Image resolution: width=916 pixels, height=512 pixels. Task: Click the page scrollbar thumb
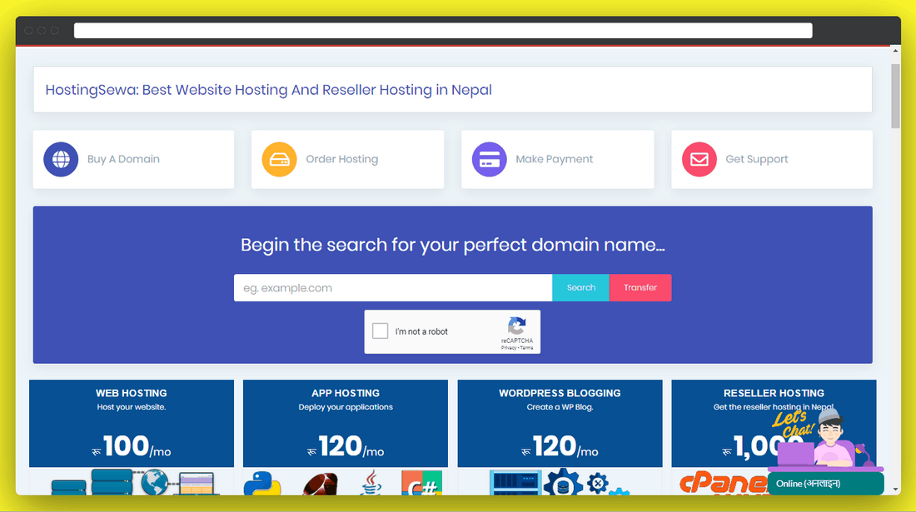[895, 96]
